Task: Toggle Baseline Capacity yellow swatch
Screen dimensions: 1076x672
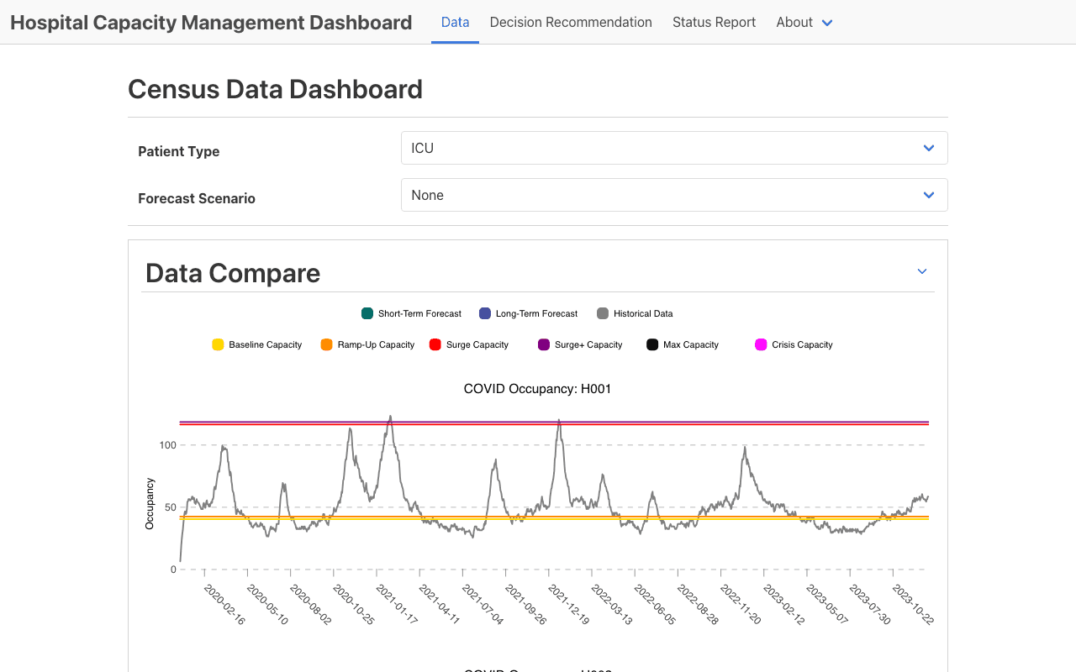Action: pyautogui.click(x=218, y=344)
